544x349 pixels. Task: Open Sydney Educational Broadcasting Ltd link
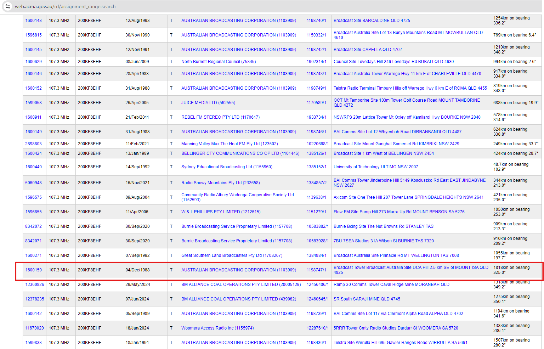[x=227, y=167]
